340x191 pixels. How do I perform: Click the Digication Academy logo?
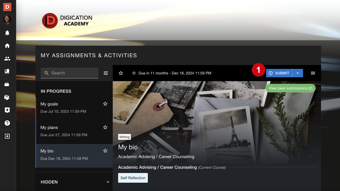[67, 21]
